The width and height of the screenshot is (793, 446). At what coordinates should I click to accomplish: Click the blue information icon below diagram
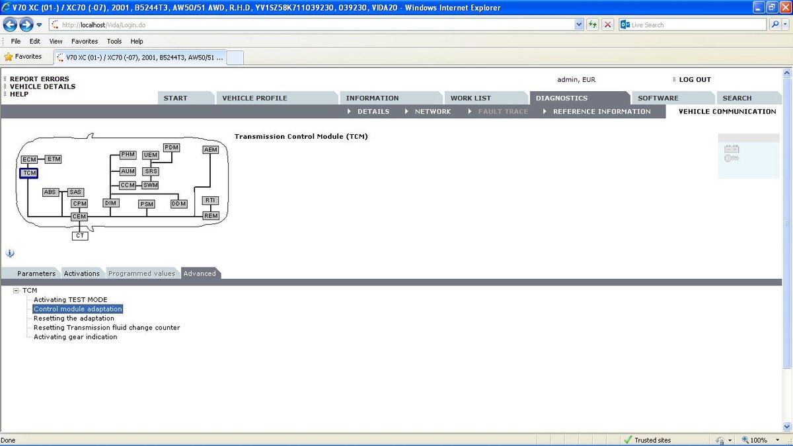coord(10,253)
